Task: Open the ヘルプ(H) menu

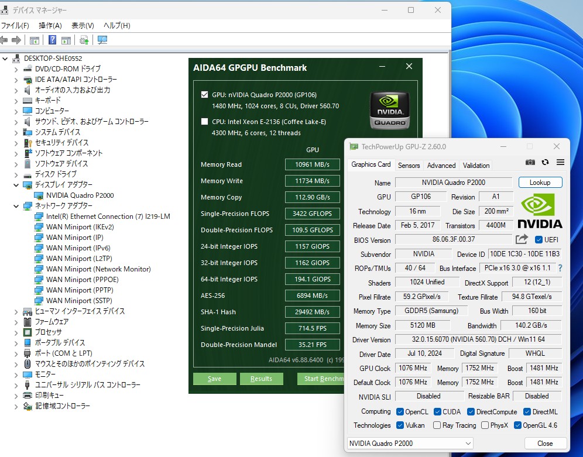Action: pyautogui.click(x=116, y=26)
